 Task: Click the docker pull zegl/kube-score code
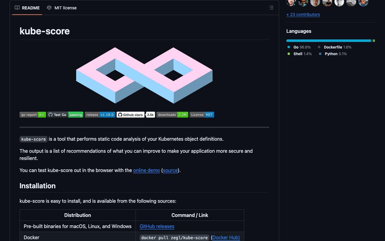174,238
